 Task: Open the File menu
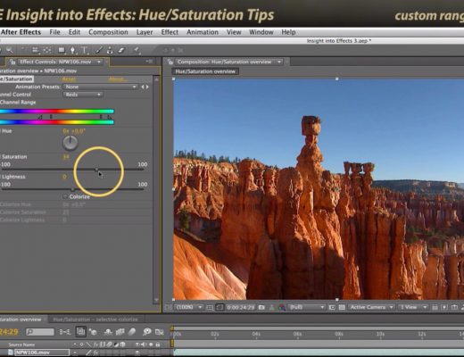click(x=54, y=32)
